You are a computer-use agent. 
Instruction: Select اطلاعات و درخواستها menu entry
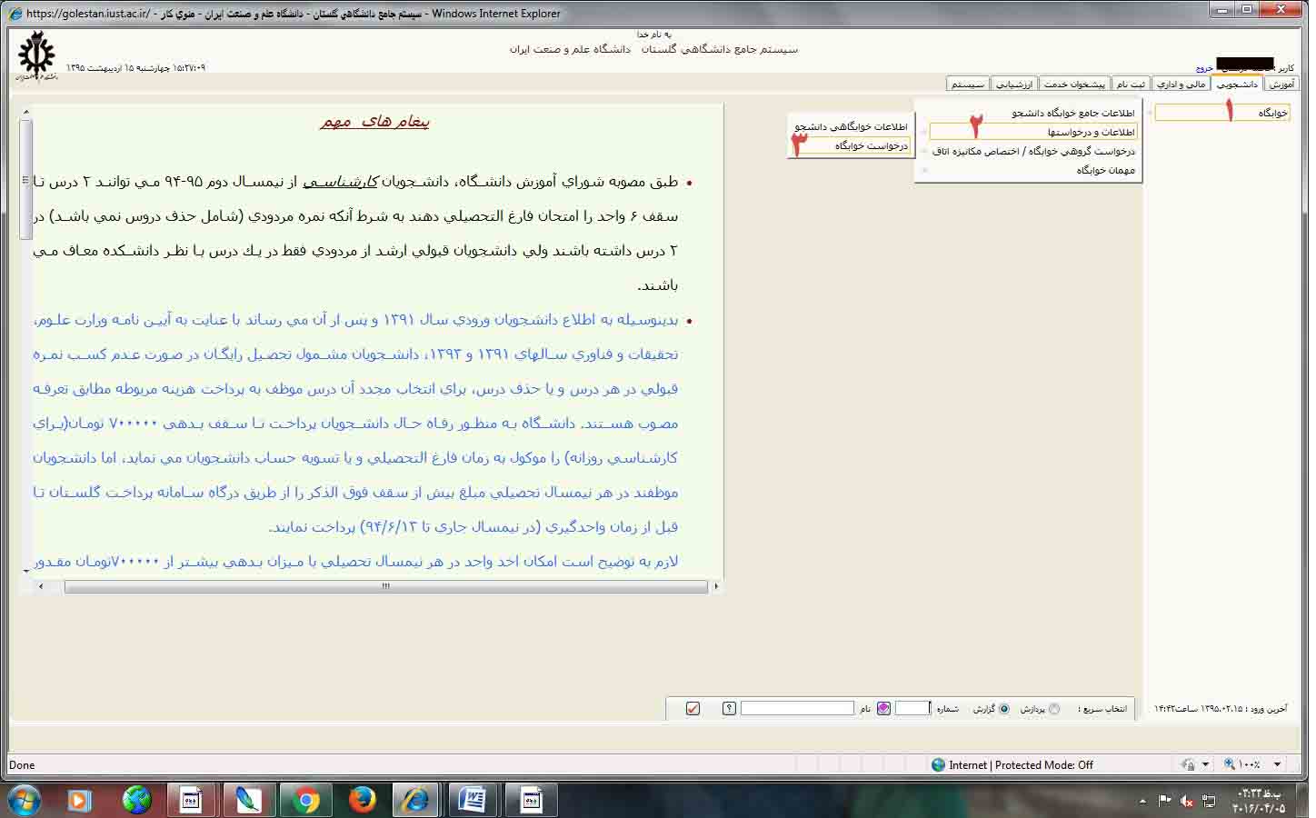point(1033,132)
